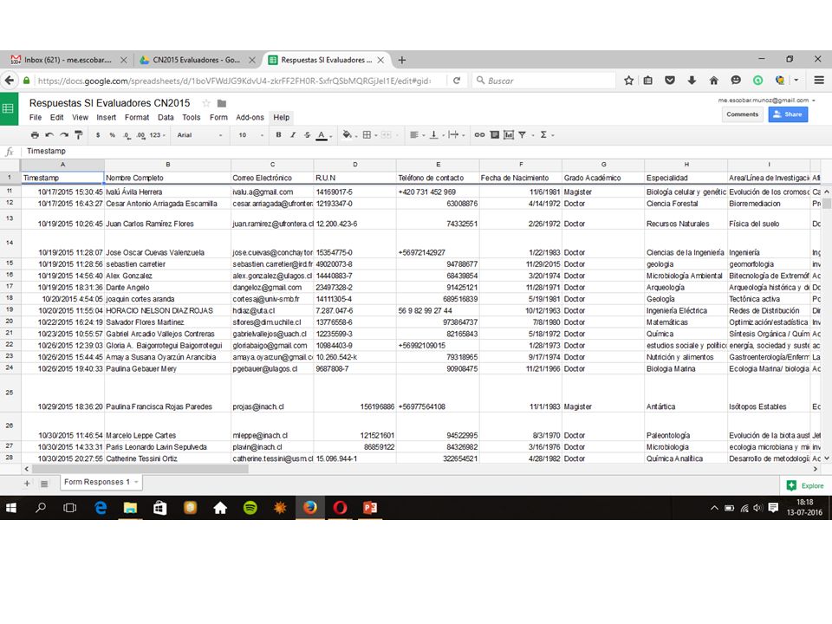The width and height of the screenshot is (832, 624).
Task: Click the Comments button
Action: [x=743, y=114]
